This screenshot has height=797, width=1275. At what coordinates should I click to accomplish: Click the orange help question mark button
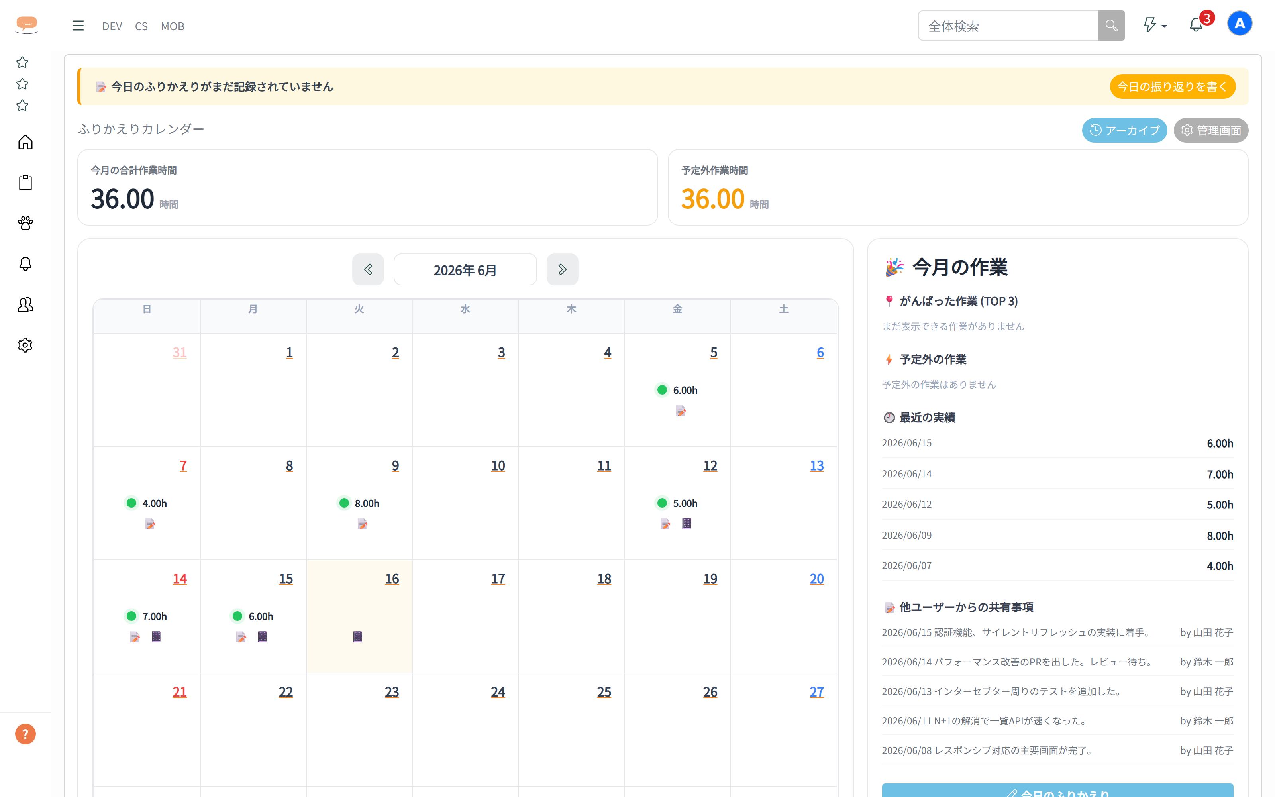25,734
